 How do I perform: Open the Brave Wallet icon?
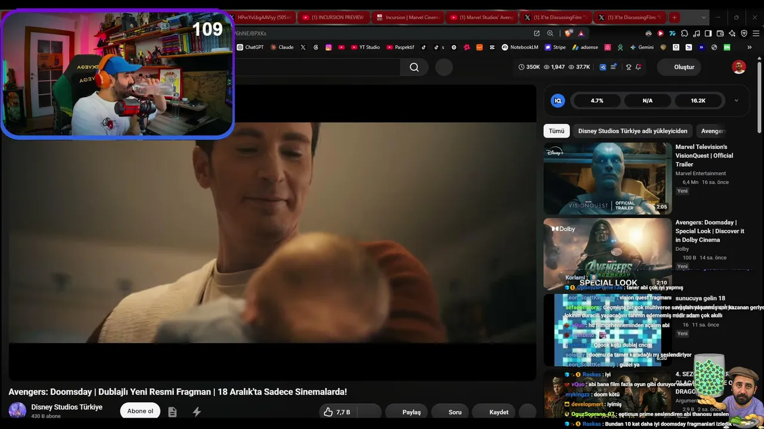(720, 33)
